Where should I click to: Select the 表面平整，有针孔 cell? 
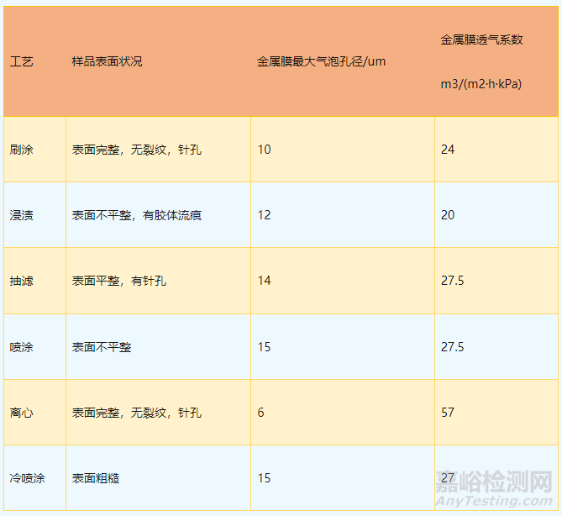point(119,281)
